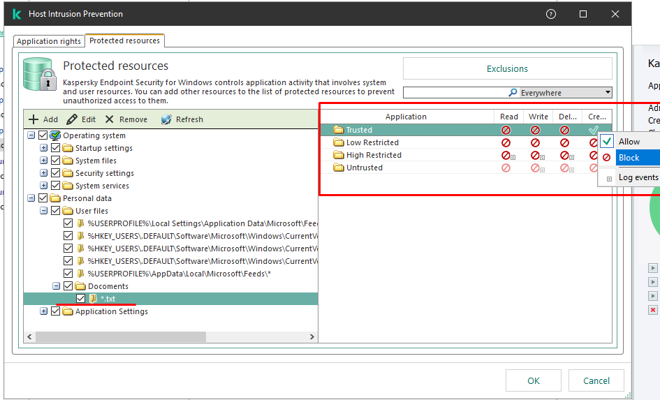Toggle the Personal data checkbox
The width and height of the screenshot is (660, 400).
pyautogui.click(x=43, y=198)
